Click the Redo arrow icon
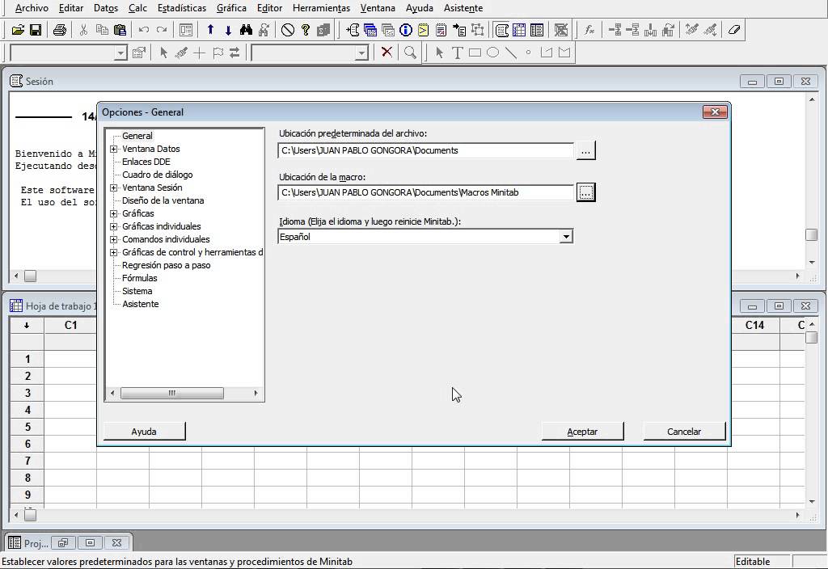Viewport: 828px width, 569px height. coord(162,30)
